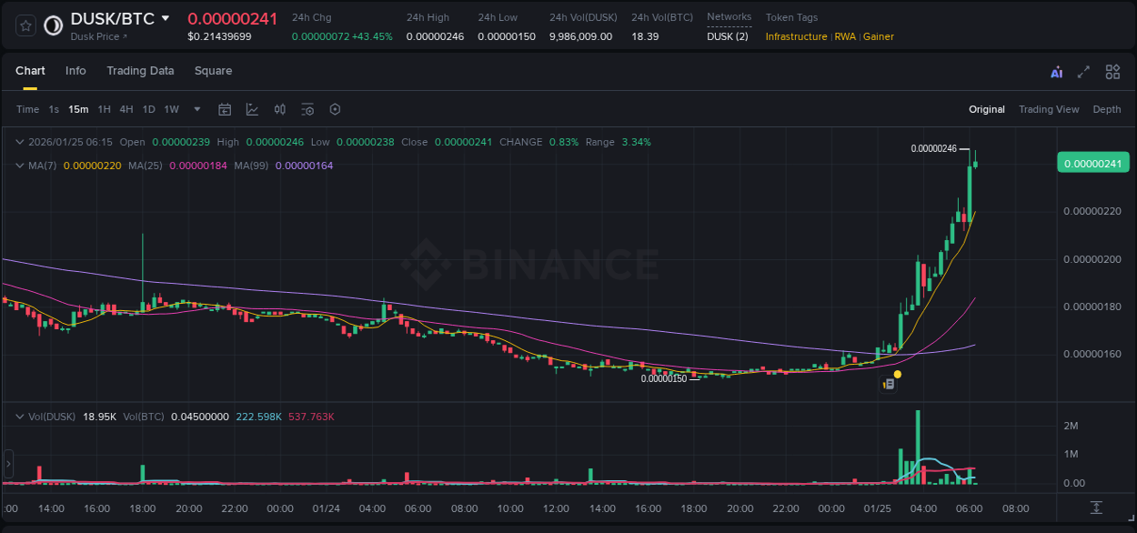Open the indicator list settings icon
The image size is (1137, 533).
(x=307, y=109)
